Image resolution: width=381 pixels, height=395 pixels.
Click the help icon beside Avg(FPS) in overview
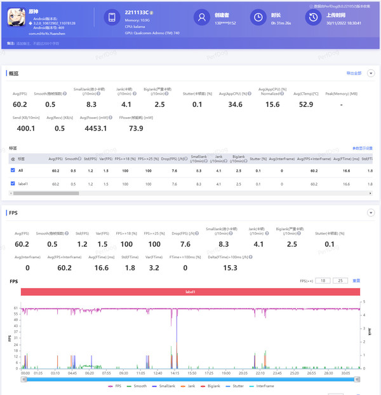(x=29, y=94)
